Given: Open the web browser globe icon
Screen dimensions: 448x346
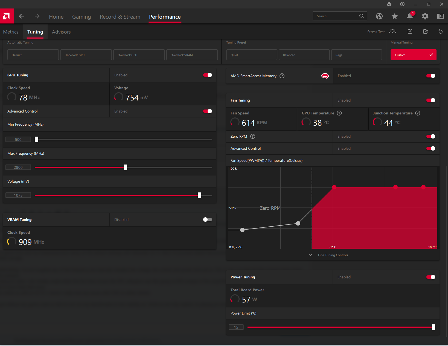Looking at the screenshot, I should (379, 16).
